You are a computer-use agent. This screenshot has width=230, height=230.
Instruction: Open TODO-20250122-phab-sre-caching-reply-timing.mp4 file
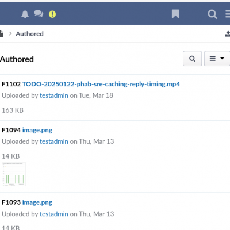101,84
